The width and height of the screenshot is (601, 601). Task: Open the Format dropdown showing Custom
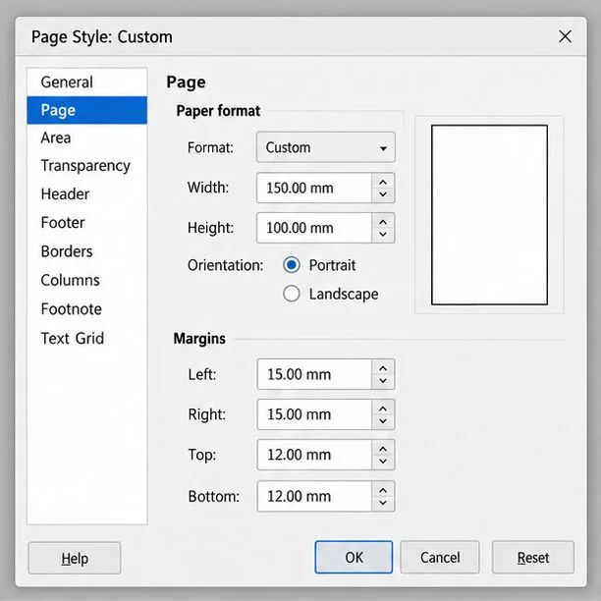325,147
